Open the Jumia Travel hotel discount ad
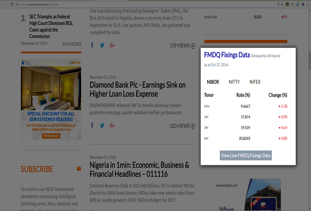The width and height of the screenshot is (311, 211). (x=51, y=99)
